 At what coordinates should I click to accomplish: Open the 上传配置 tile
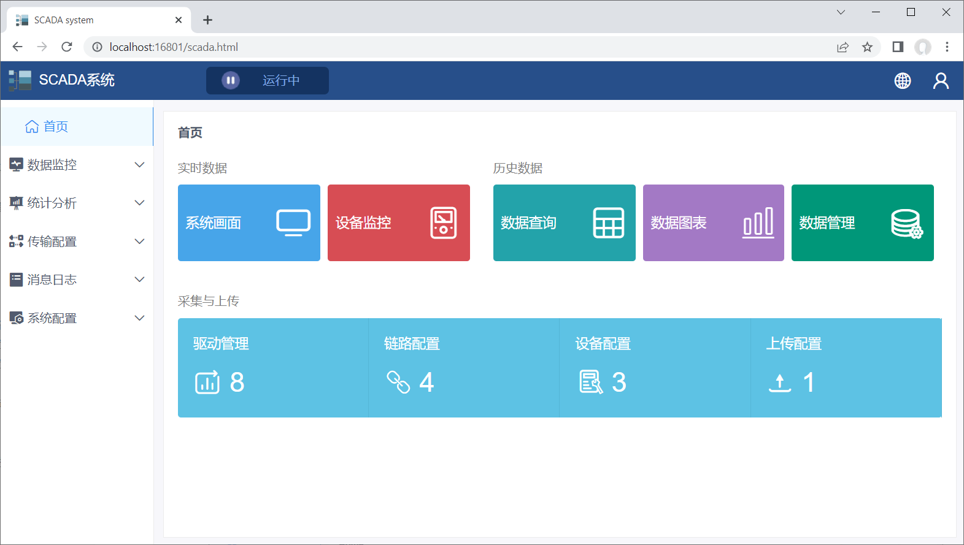(846, 368)
